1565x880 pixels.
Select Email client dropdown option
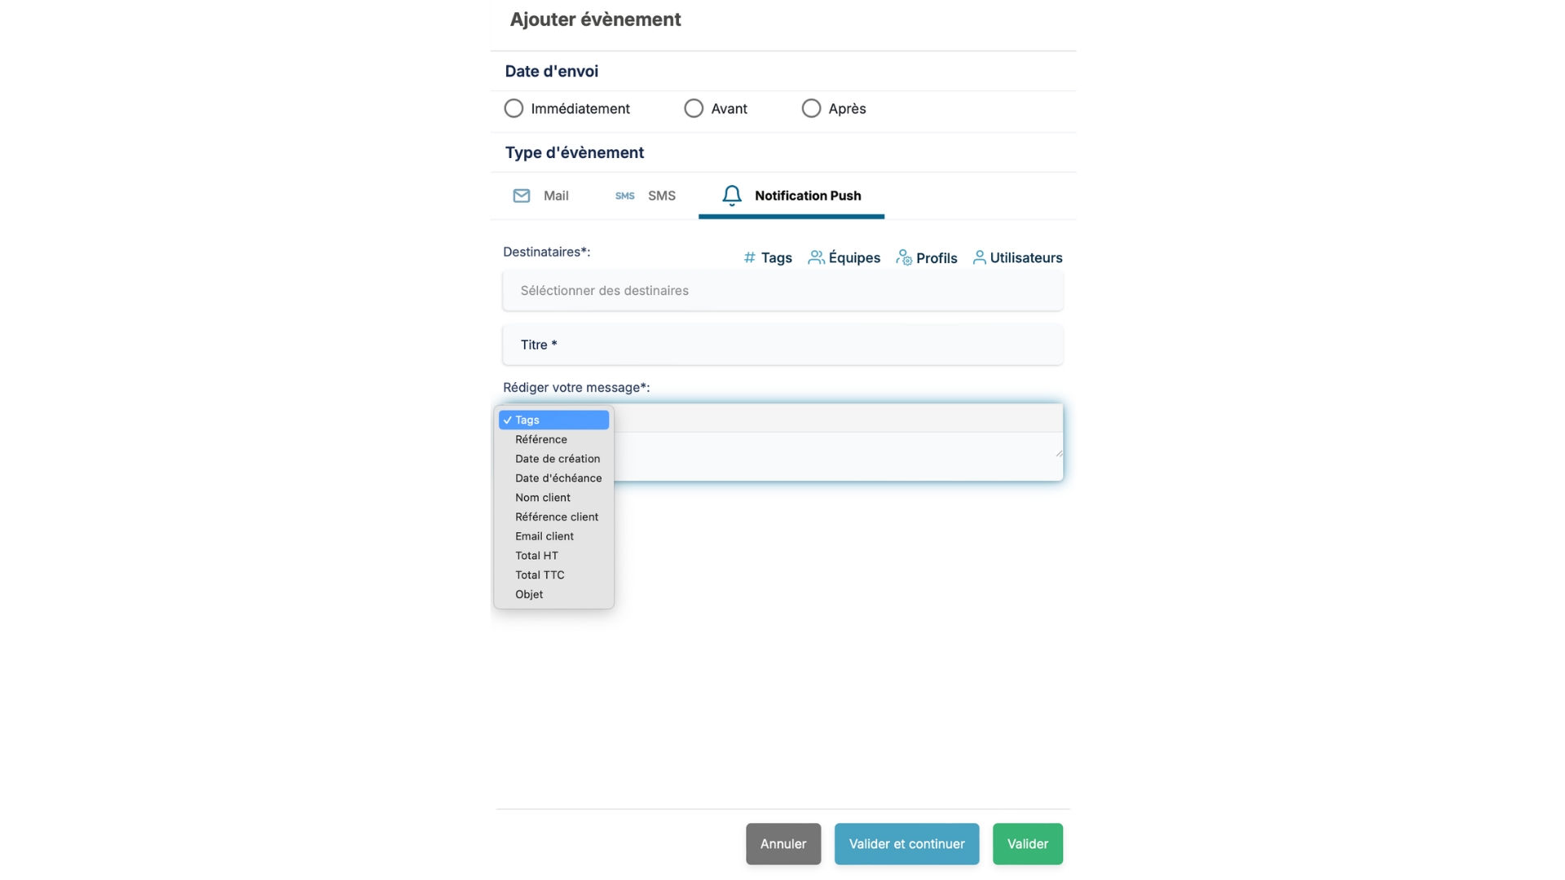(x=544, y=536)
